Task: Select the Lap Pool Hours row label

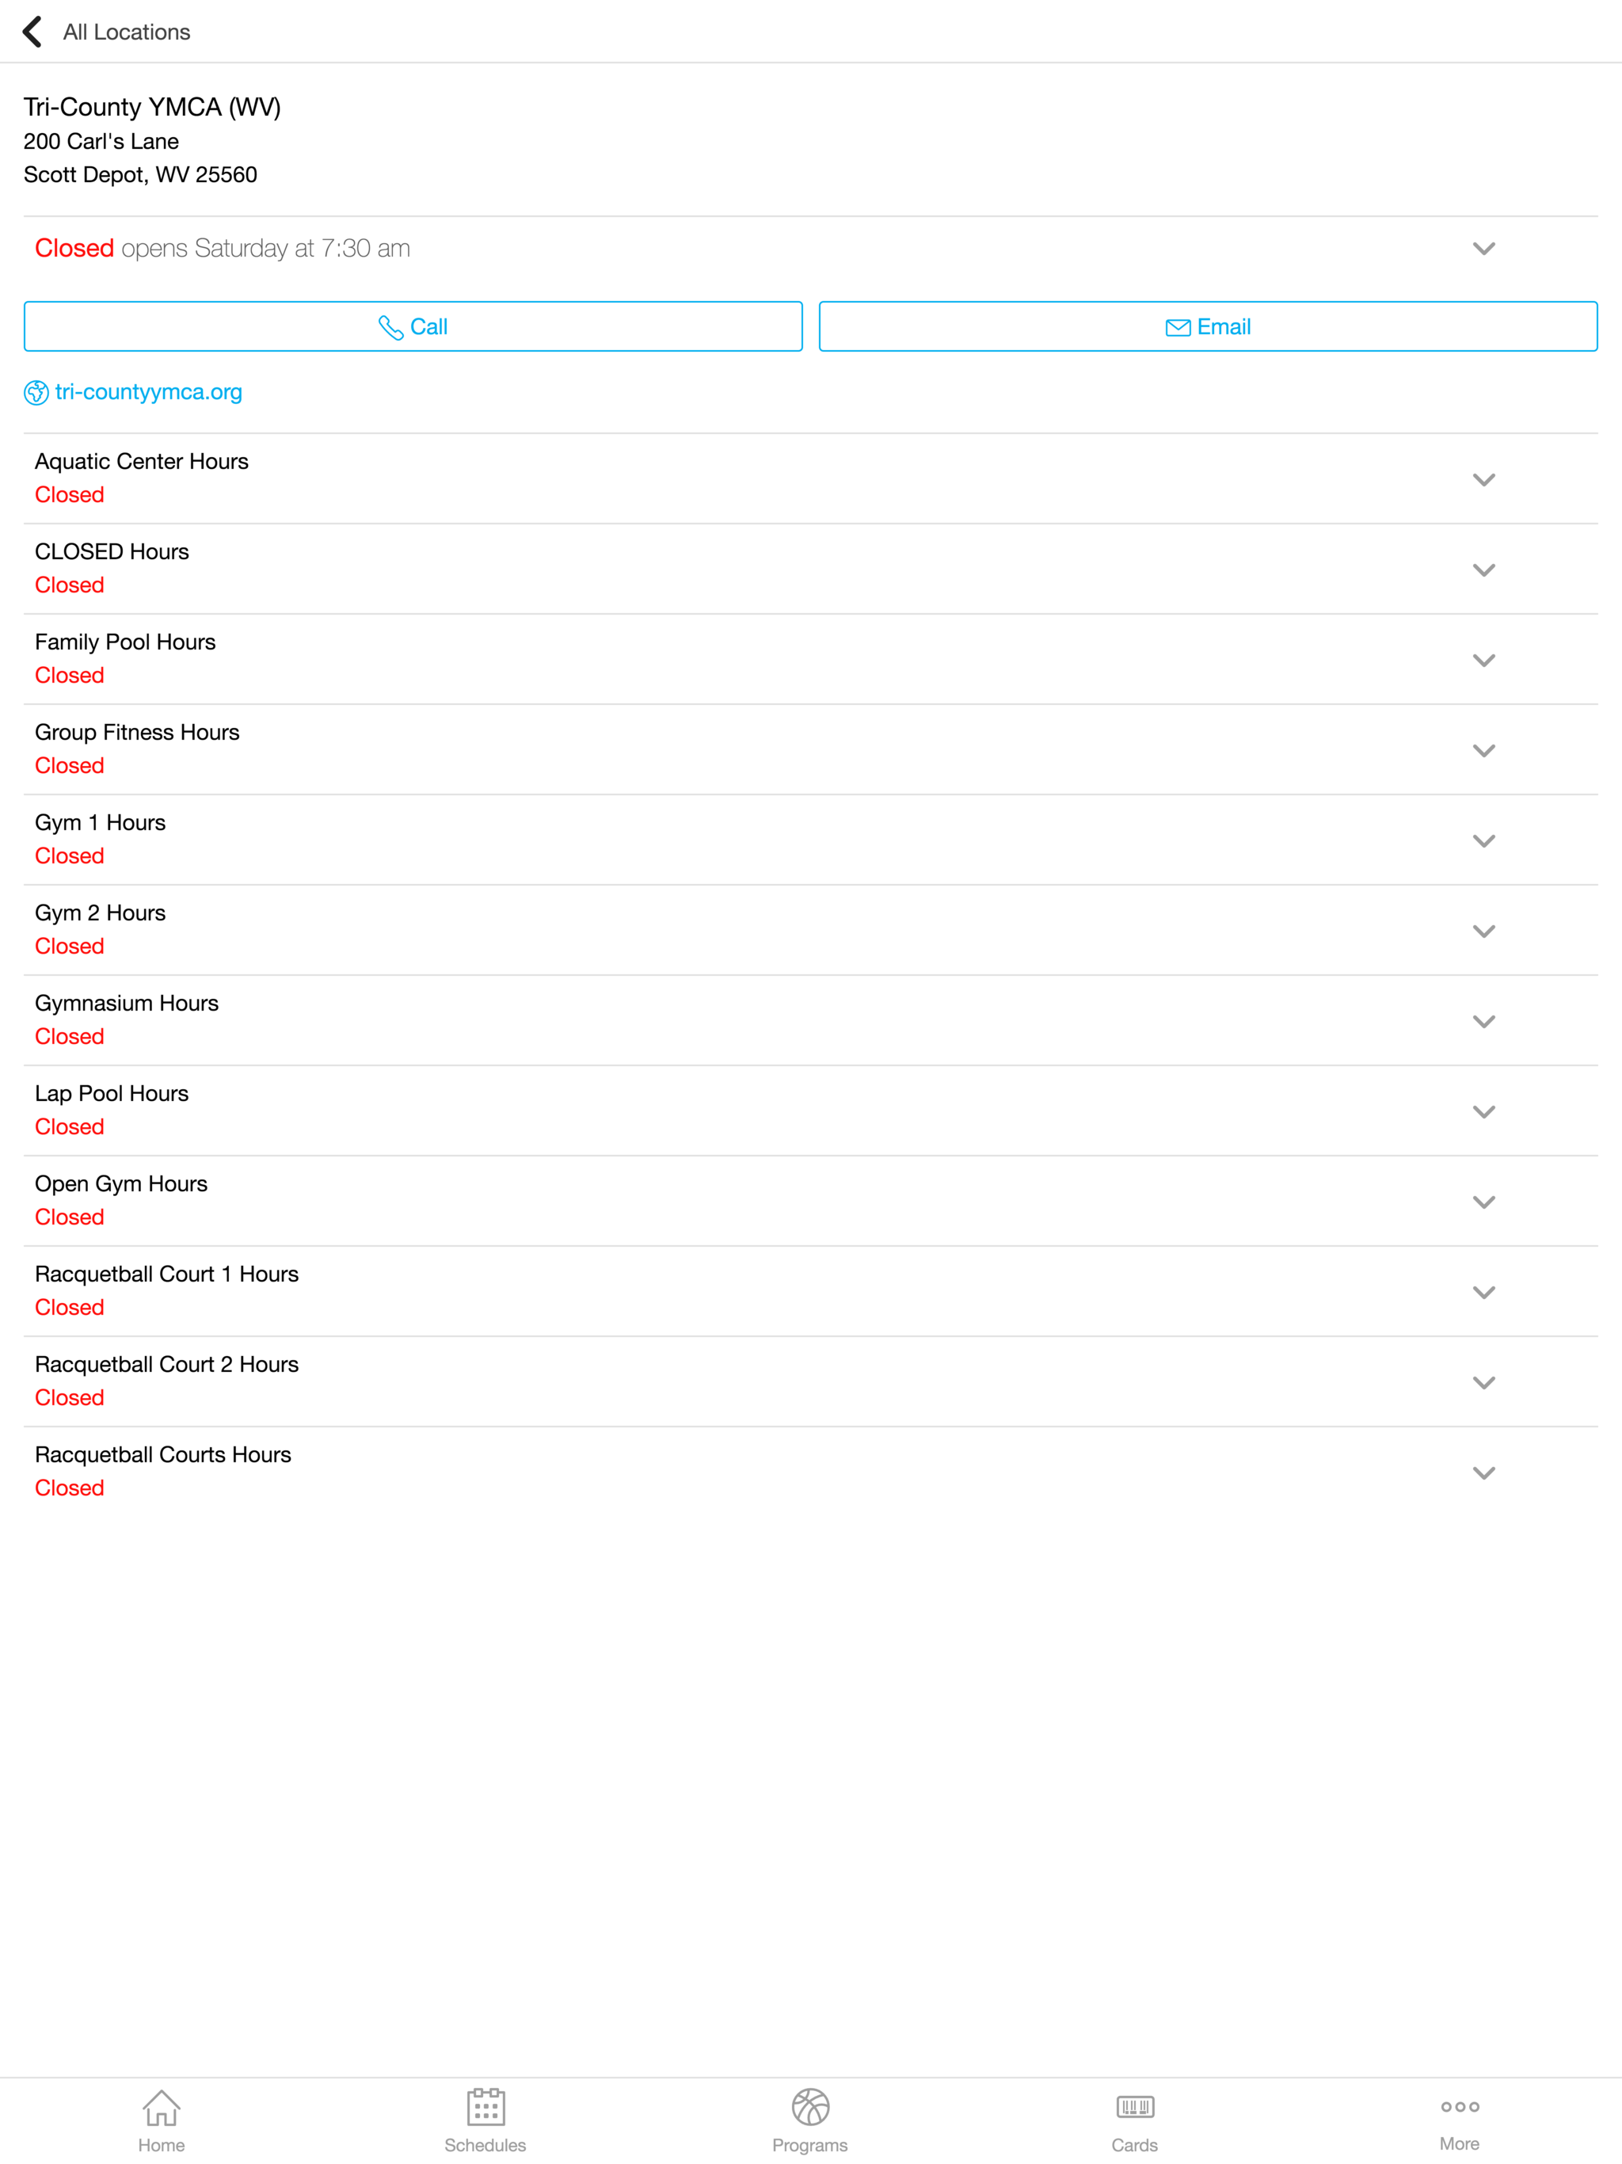Action: click(x=112, y=1094)
